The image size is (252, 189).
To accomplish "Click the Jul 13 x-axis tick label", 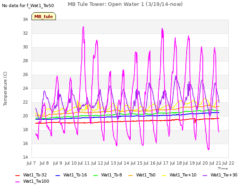I will point(110,163).
